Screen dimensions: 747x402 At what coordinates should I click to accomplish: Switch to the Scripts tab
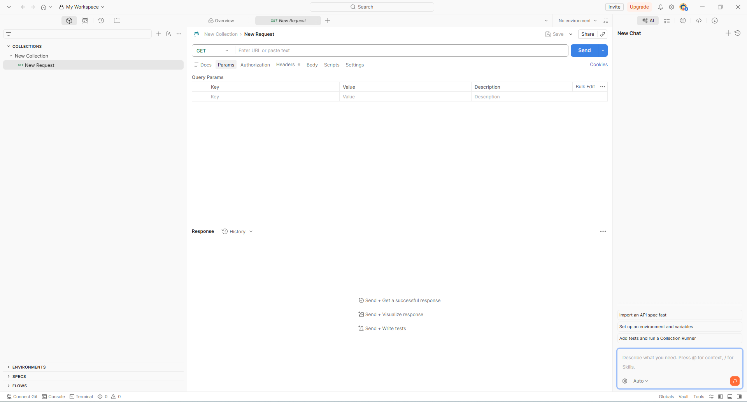[331, 65]
